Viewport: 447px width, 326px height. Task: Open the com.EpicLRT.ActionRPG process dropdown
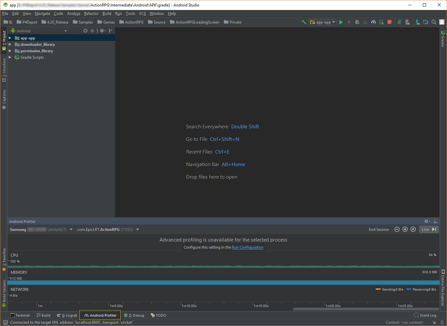coord(137,229)
